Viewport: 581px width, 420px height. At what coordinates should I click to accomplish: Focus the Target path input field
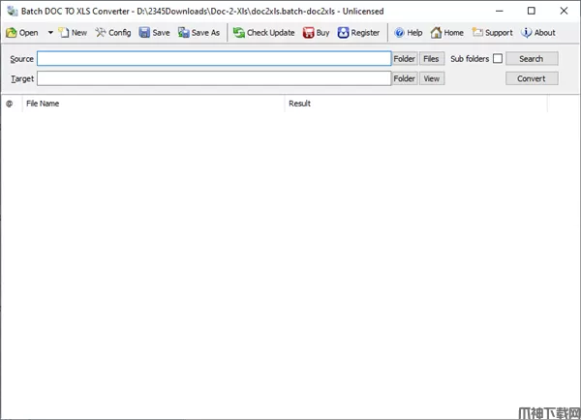pyautogui.click(x=214, y=78)
